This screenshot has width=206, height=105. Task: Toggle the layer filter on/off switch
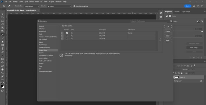coord(194,65)
